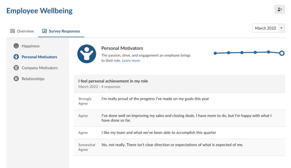Screen dimensions: 291x168
Task: Click the Happiness smiley icon
Action: [x=16, y=46]
